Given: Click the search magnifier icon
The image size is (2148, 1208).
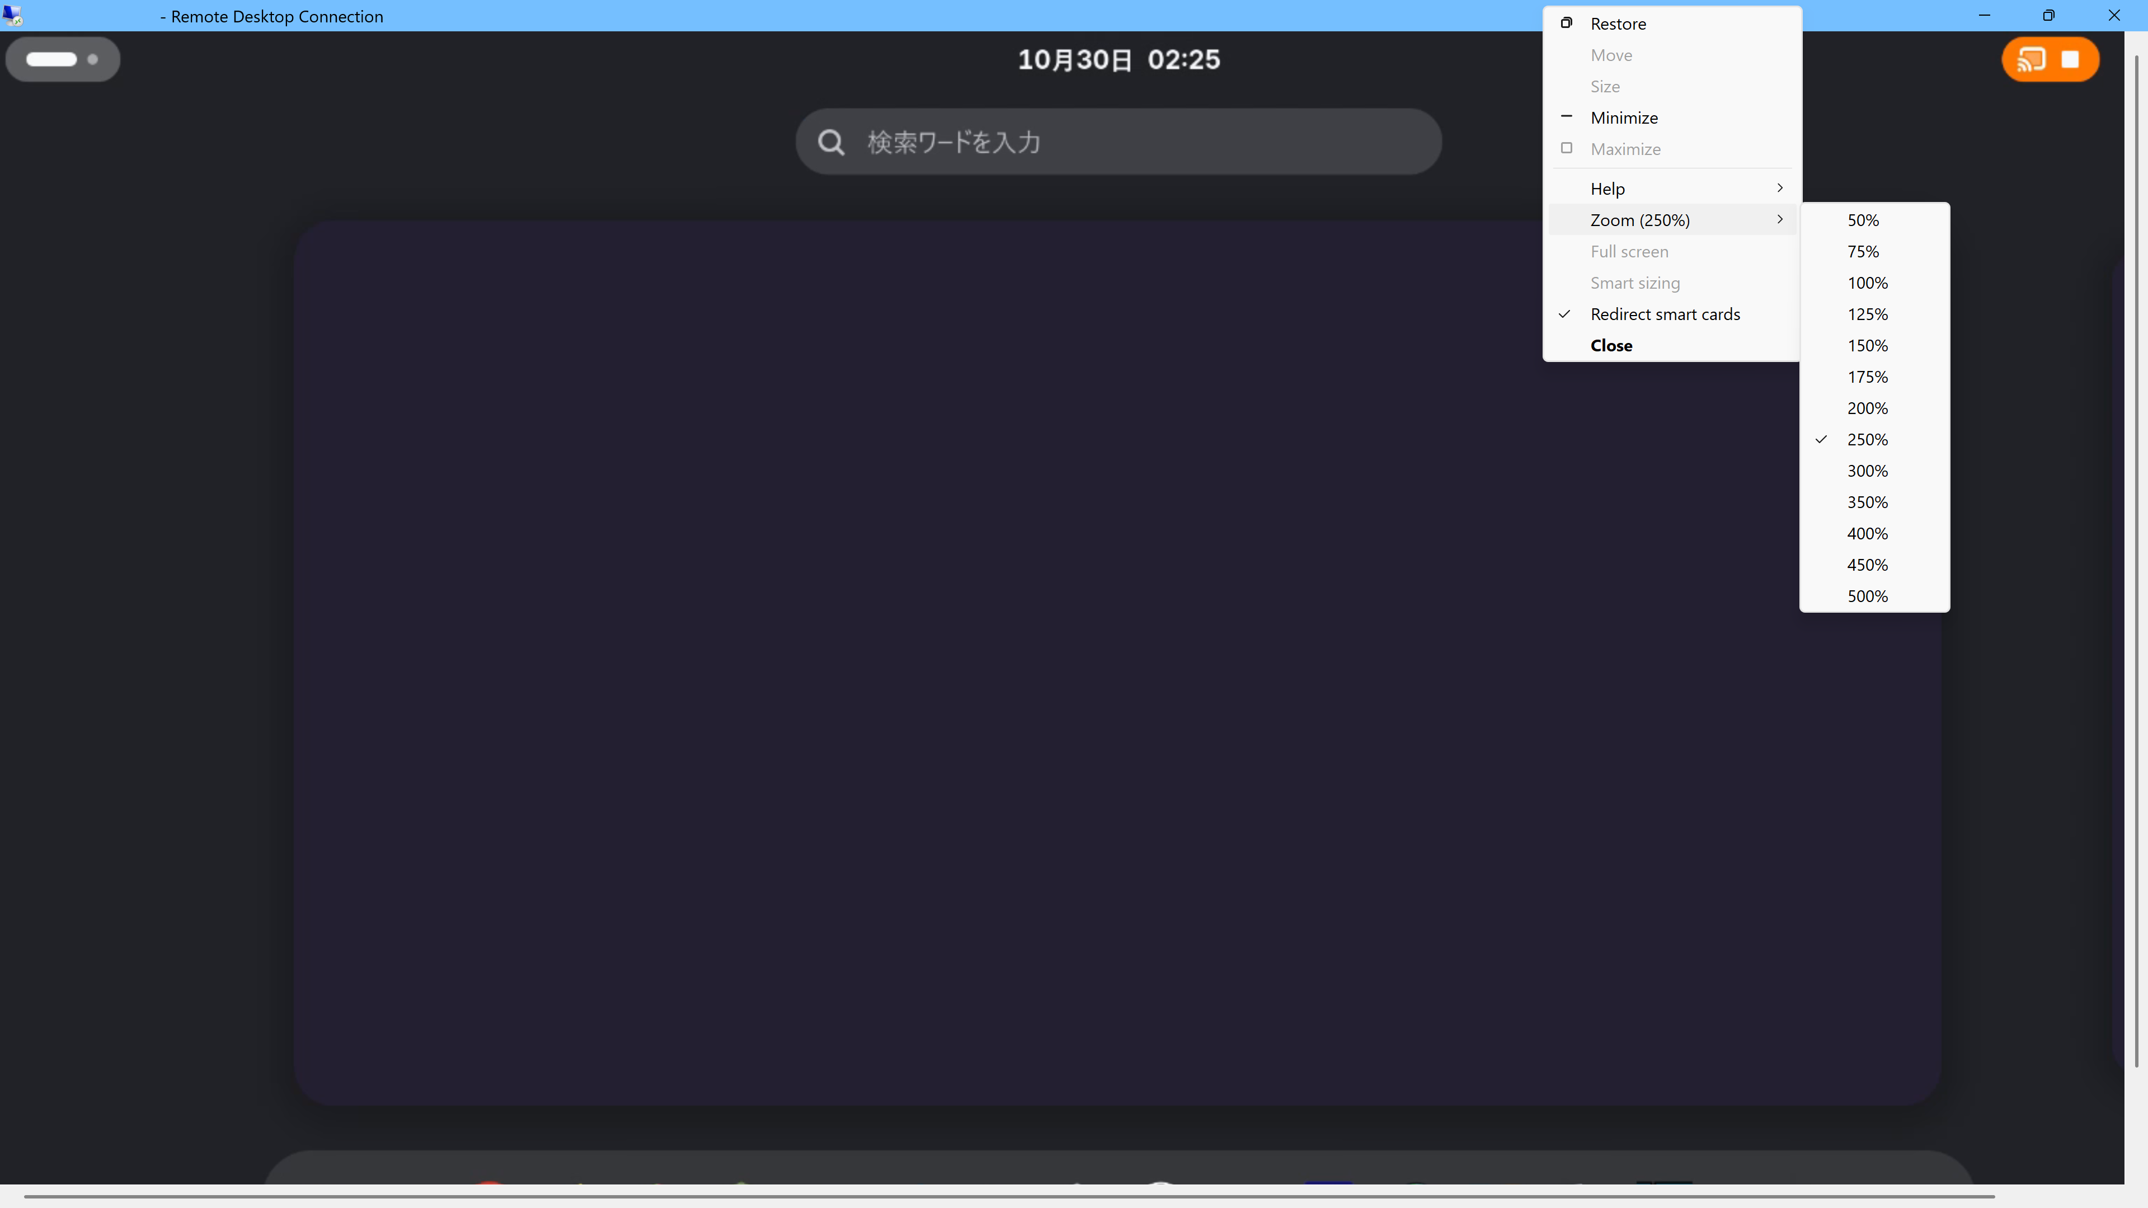Looking at the screenshot, I should 830,143.
